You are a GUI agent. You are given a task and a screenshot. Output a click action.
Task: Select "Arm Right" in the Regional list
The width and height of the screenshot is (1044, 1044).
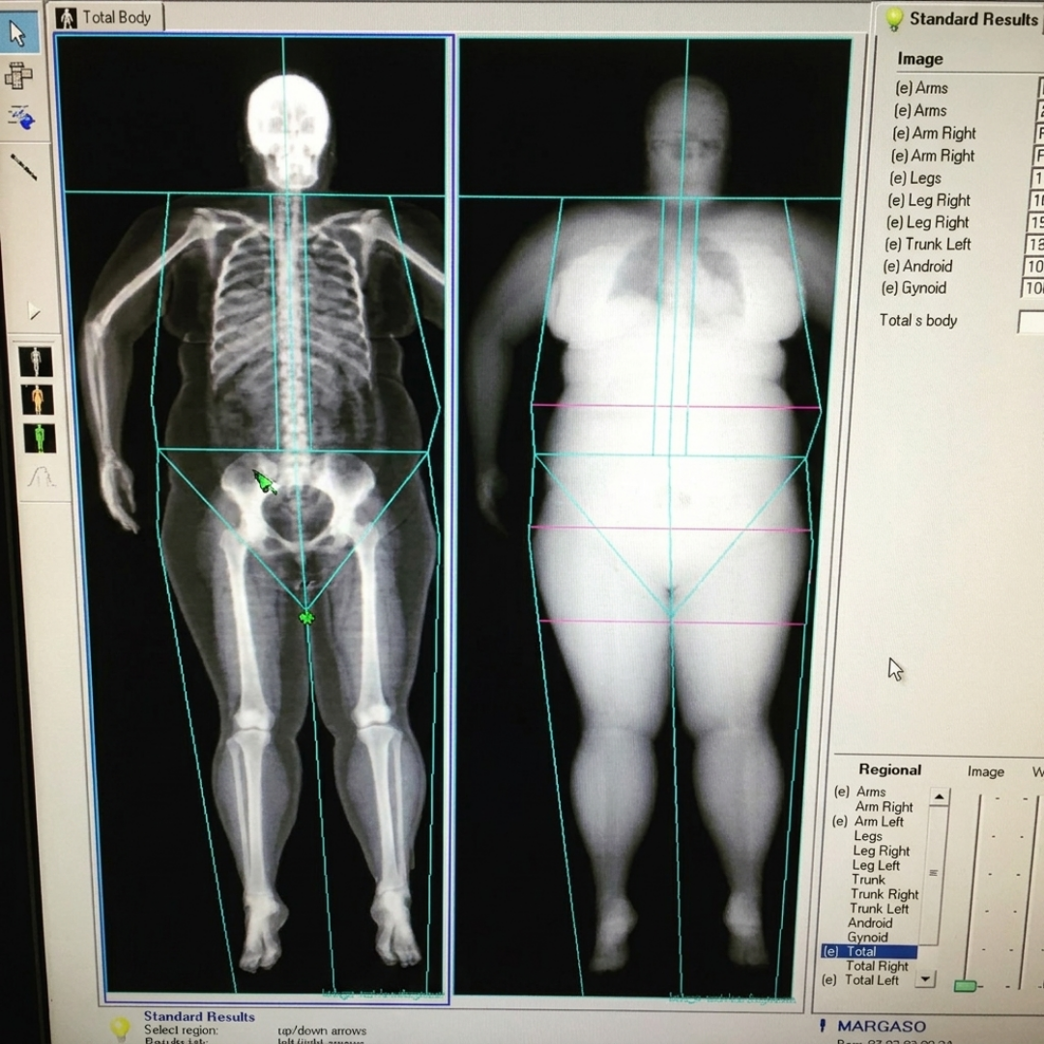[884, 807]
